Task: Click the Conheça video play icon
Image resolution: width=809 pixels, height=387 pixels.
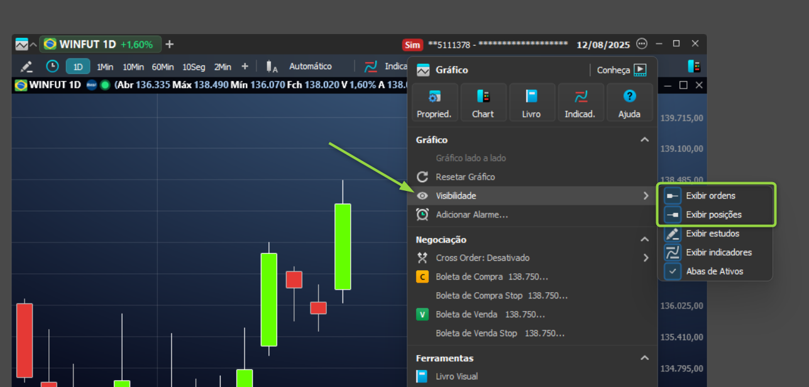Action: tap(640, 70)
